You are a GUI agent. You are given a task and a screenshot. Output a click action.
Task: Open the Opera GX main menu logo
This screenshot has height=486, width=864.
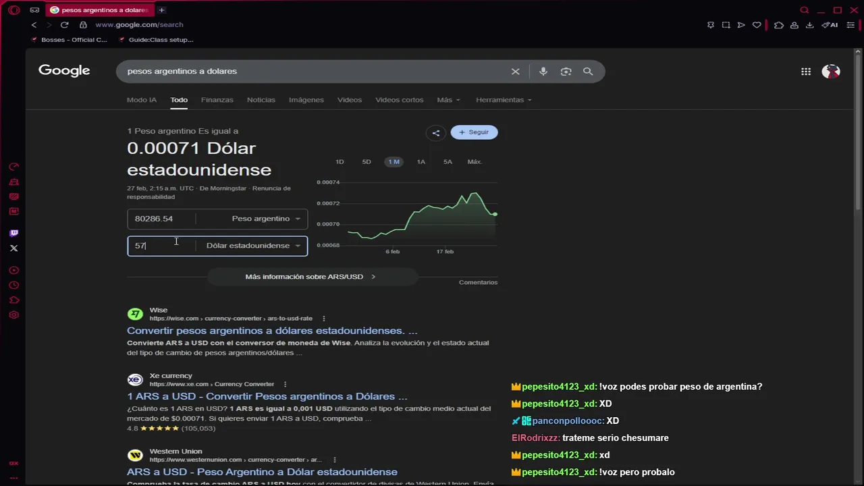tap(13, 10)
